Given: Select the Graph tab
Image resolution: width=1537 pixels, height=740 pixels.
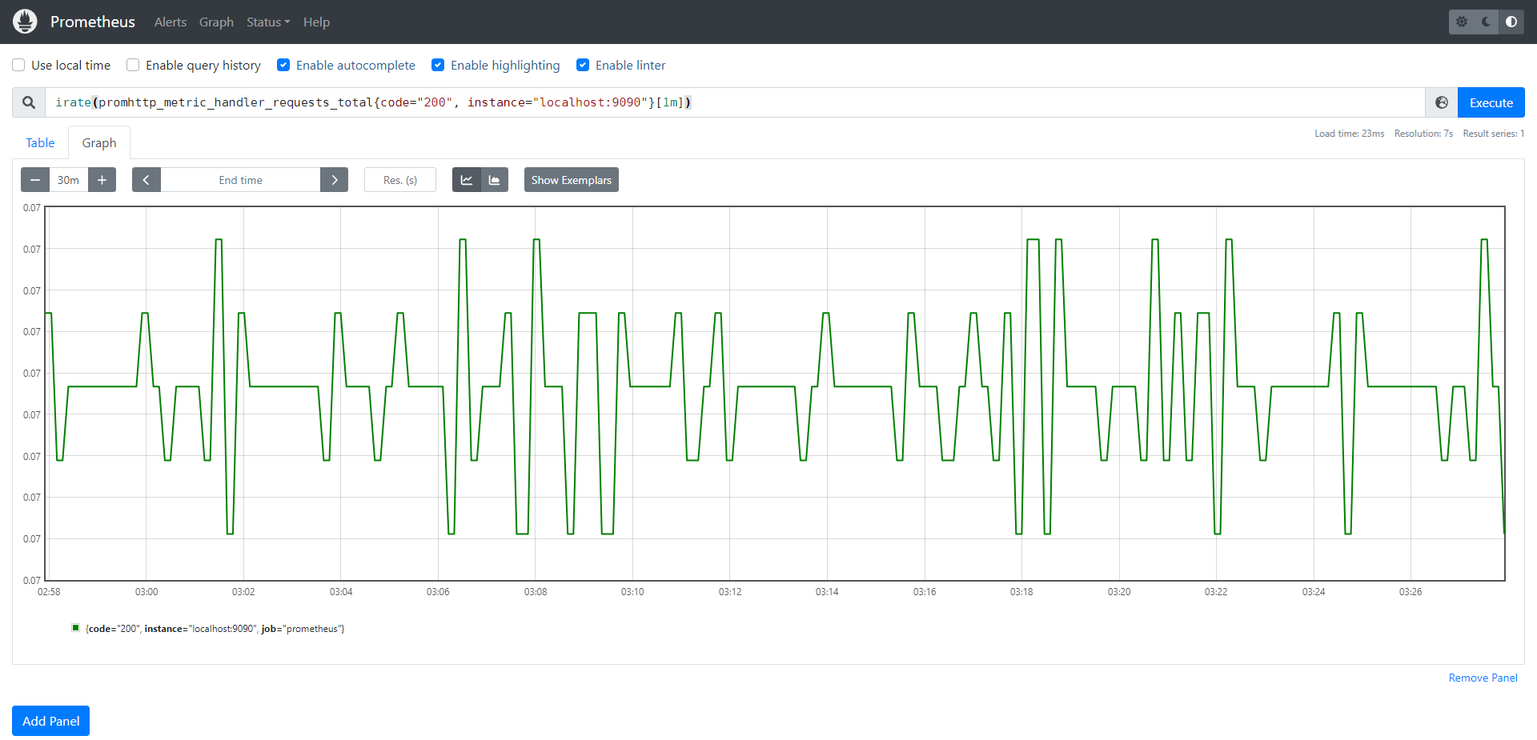Looking at the screenshot, I should coord(99,142).
